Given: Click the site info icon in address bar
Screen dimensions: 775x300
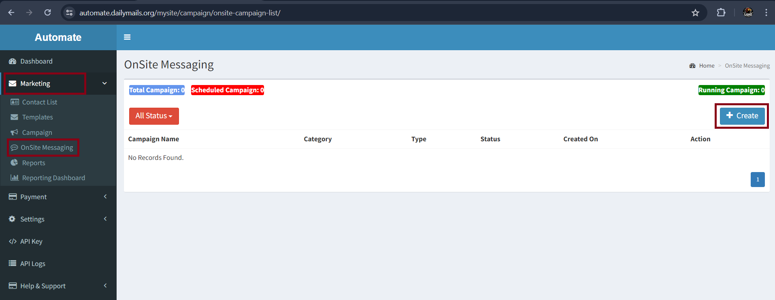Looking at the screenshot, I should click(x=70, y=13).
